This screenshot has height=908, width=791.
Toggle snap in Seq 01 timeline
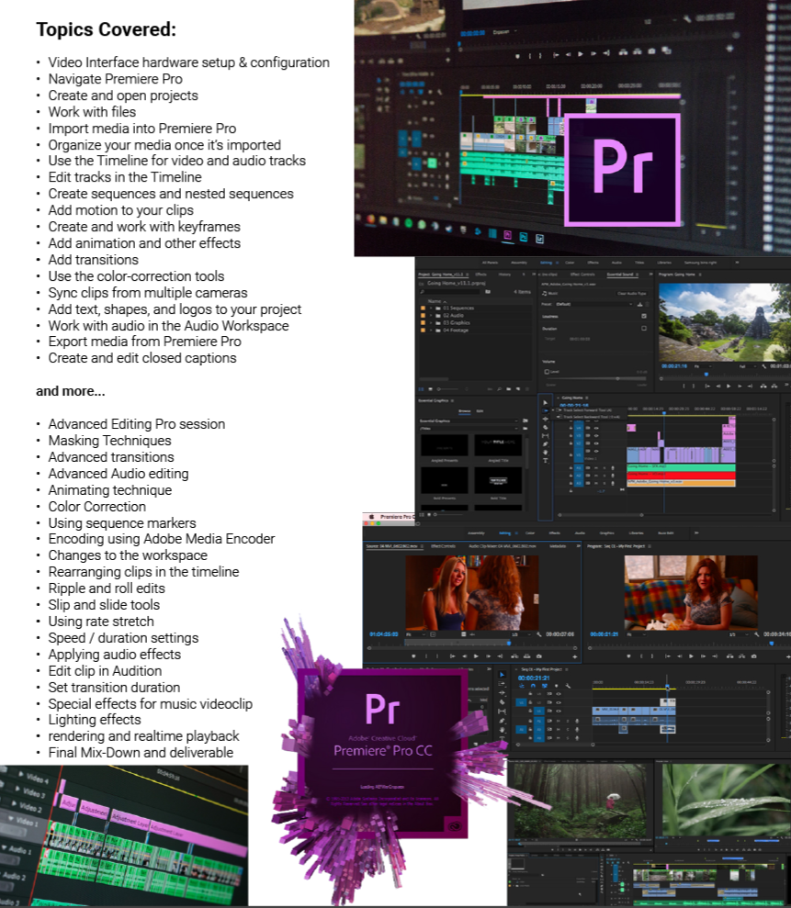(533, 686)
